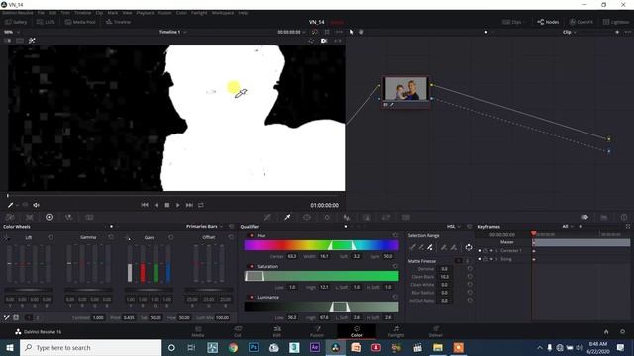Toggle audio mute speaker icon under viewer
The height and width of the screenshot is (356, 634).
click(36, 205)
